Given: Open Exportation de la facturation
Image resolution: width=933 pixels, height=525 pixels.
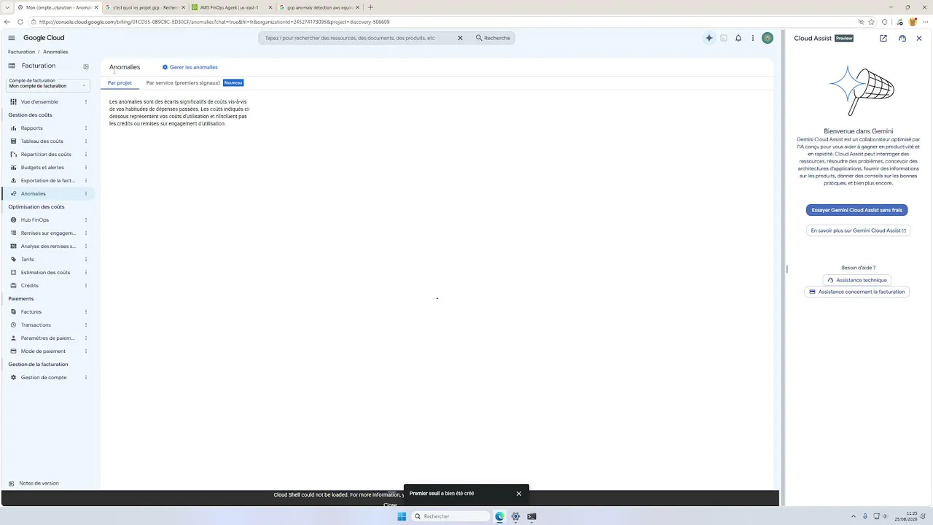Looking at the screenshot, I should point(48,181).
